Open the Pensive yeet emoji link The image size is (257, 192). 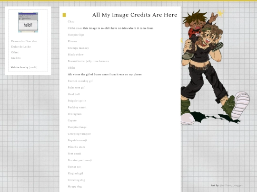[79, 160]
